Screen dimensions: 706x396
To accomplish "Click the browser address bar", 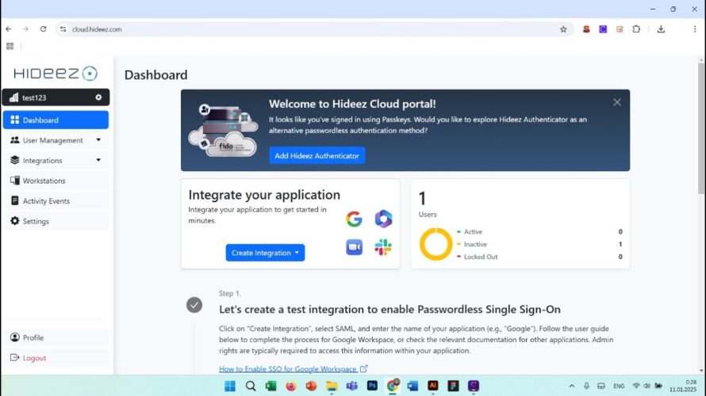I will pos(315,29).
